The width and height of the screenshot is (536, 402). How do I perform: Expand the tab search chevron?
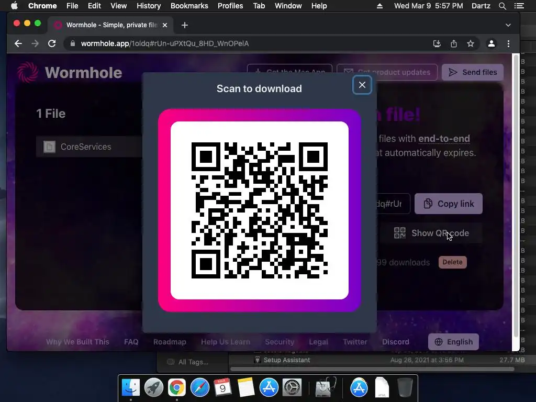pos(508,25)
